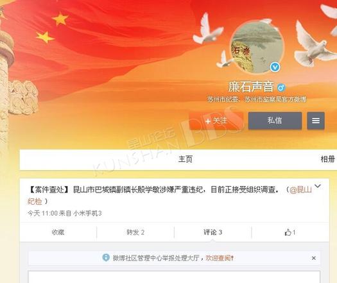The width and height of the screenshot is (337, 283).
Task: Toggle the 评论 3 comments section
Action: pos(212,232)
